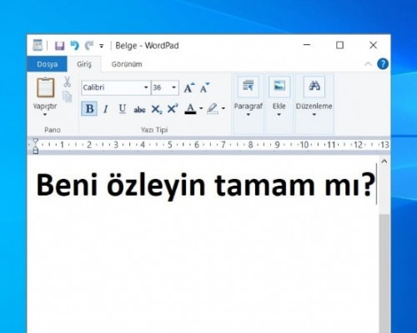Open the highlight color palette arrow

[224, 109]
